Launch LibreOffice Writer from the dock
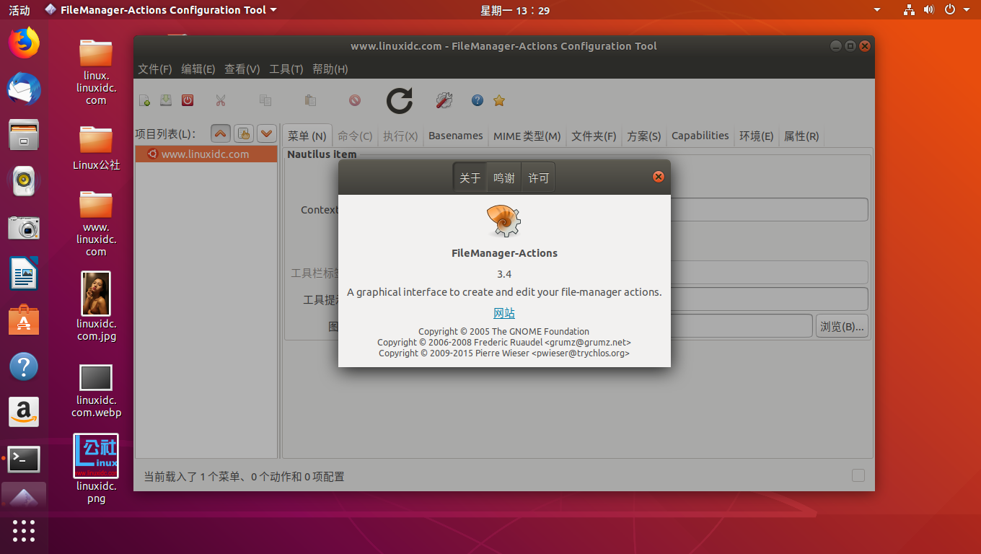 tap(24, 274)
